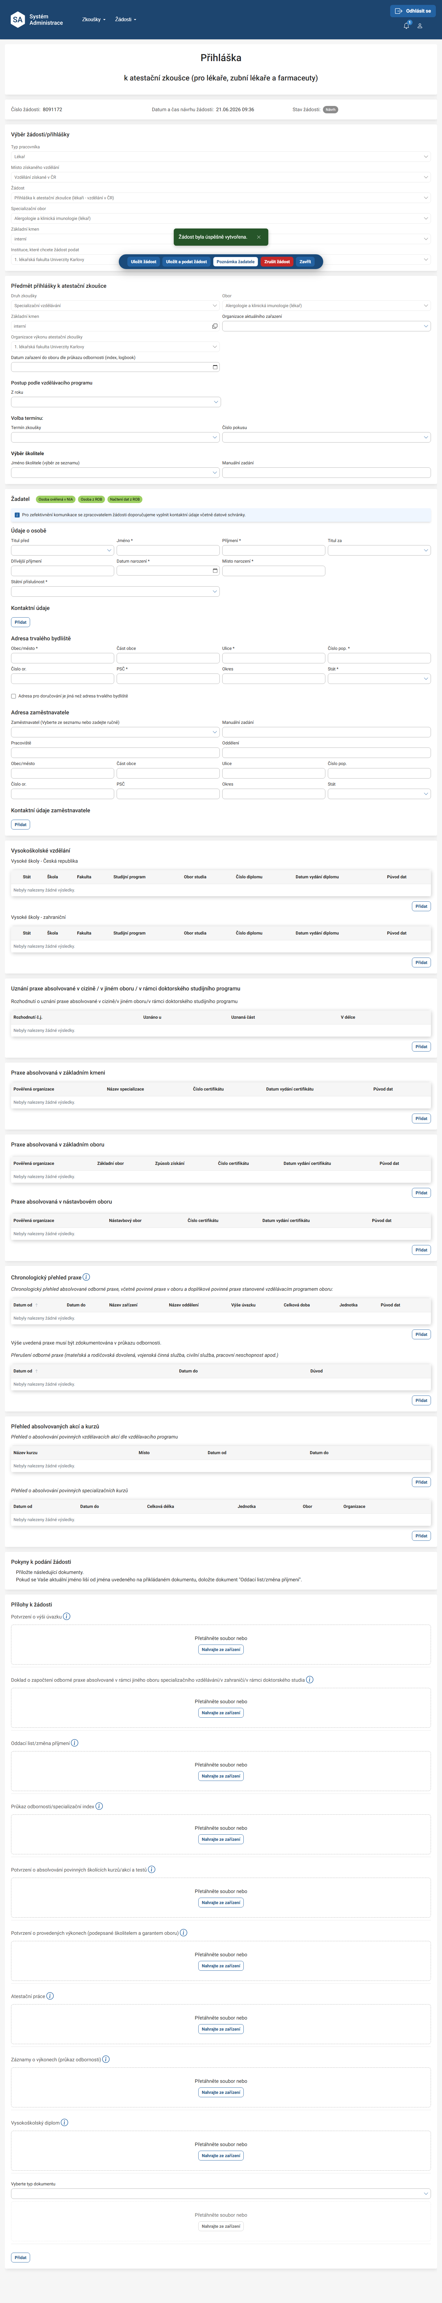Show info for Oddací list/změna příjmení
Viewport: 442px width, 2303px height.
(75, 1743)
